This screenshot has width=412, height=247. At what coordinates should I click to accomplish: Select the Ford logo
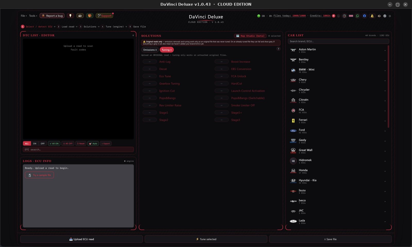pos(293,131)
